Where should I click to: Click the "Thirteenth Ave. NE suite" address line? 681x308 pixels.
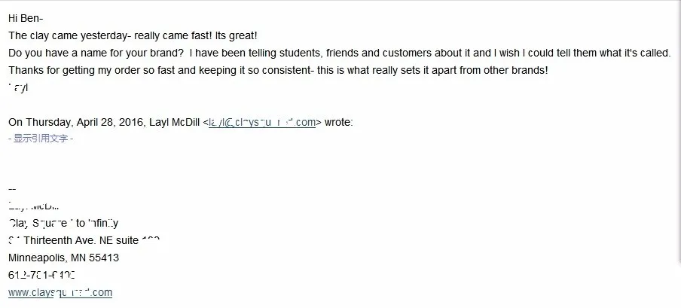pos(83,240)
